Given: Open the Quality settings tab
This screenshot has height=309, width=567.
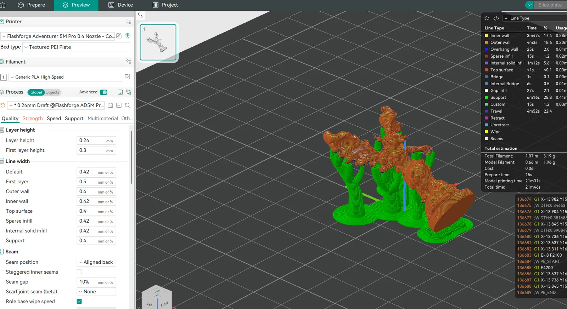Looking at the screenshot, I should tap(10, 119).
